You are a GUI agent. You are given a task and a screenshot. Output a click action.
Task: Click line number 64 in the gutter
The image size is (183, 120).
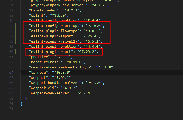pyautogui.click(x=11, y=73)
